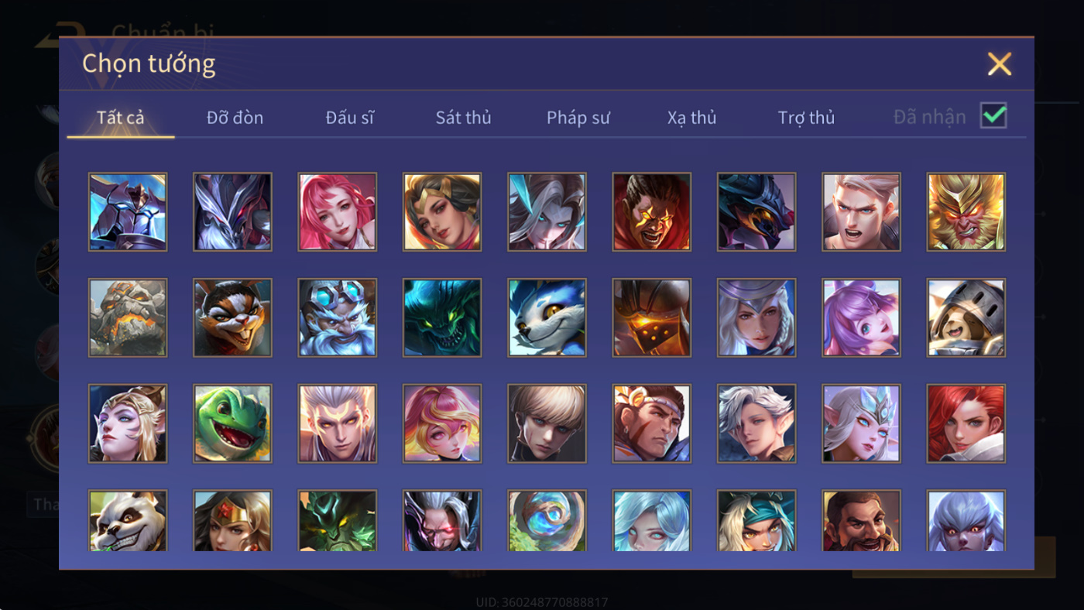
Task: Select the Wonder Woman hero portrait
Action: pos(232,520)
